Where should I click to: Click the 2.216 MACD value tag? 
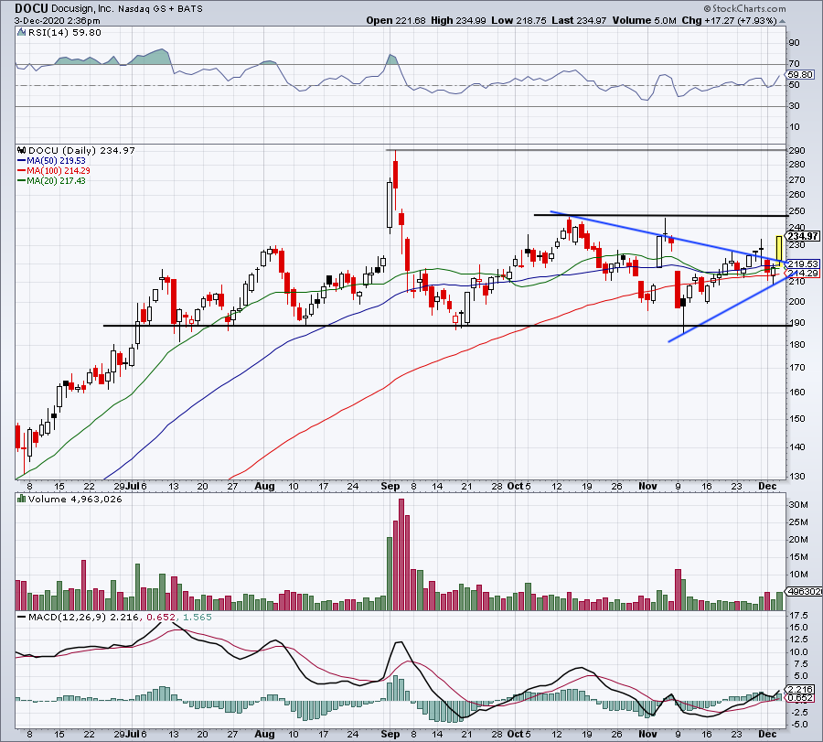tap(800, 689)
